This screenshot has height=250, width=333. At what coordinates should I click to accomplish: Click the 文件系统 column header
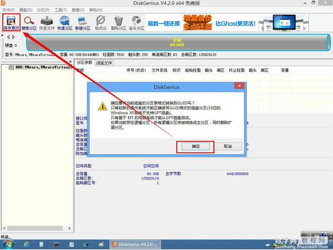(159, 70)
